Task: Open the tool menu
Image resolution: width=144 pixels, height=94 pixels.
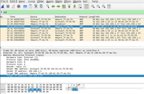Action: point(85,1)
